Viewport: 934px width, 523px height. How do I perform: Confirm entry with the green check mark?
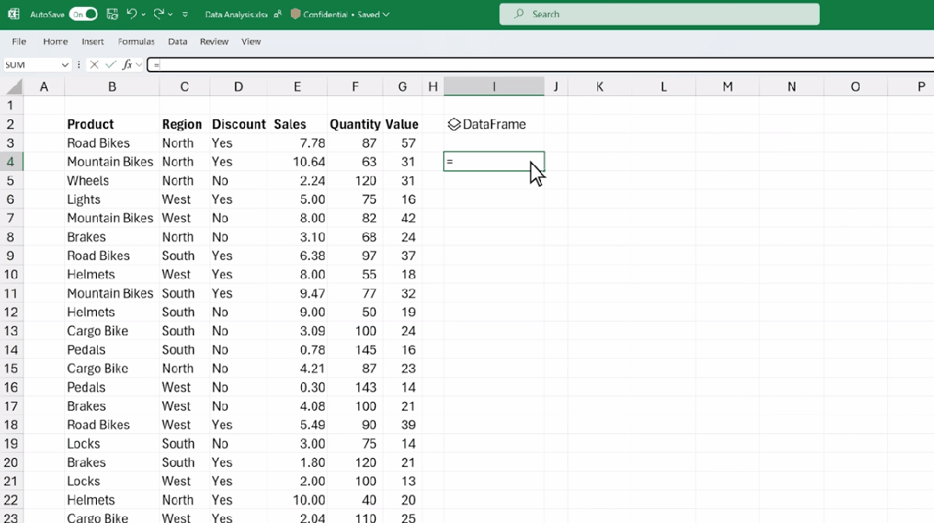[109, 64]
